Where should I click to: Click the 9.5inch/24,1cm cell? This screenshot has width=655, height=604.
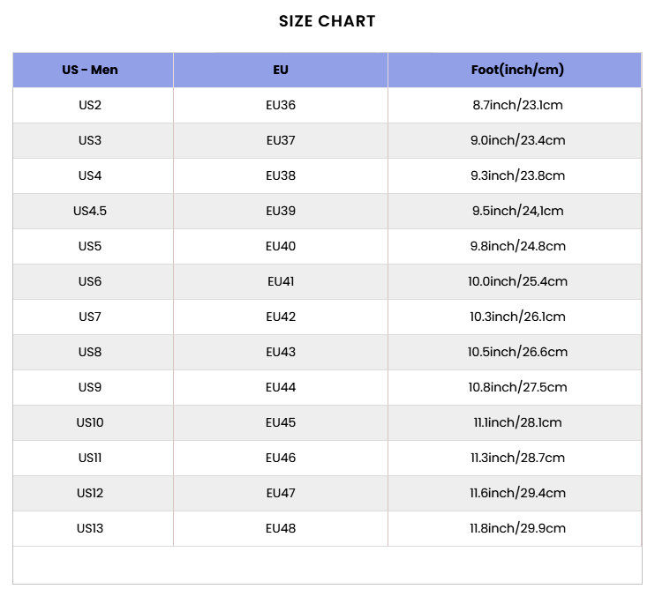(517, 211)
